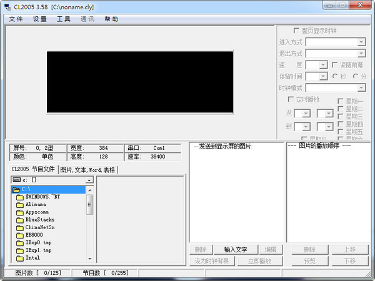Click the 颜色 单色 field

(38, 157)
